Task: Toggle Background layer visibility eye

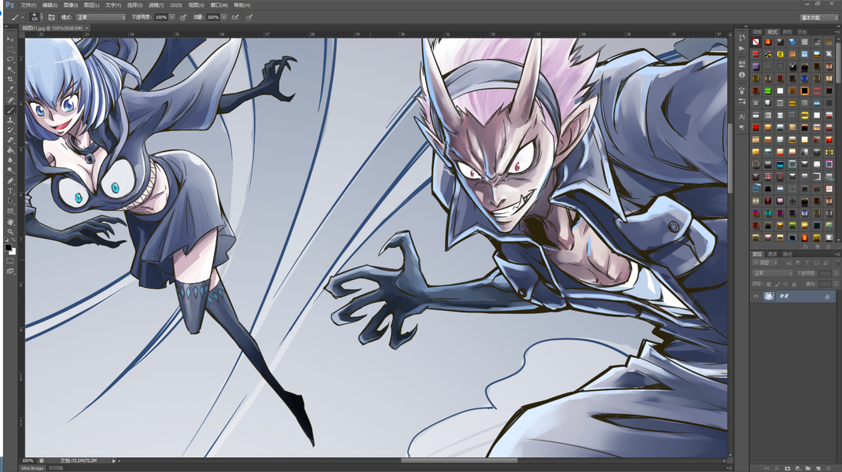Action: coord(756,297)
